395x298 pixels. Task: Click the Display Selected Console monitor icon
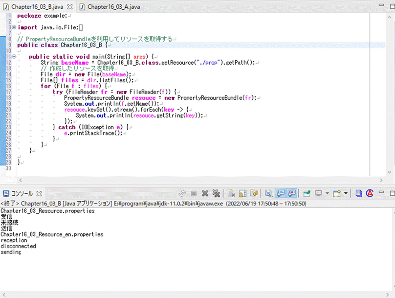[319, 193]
